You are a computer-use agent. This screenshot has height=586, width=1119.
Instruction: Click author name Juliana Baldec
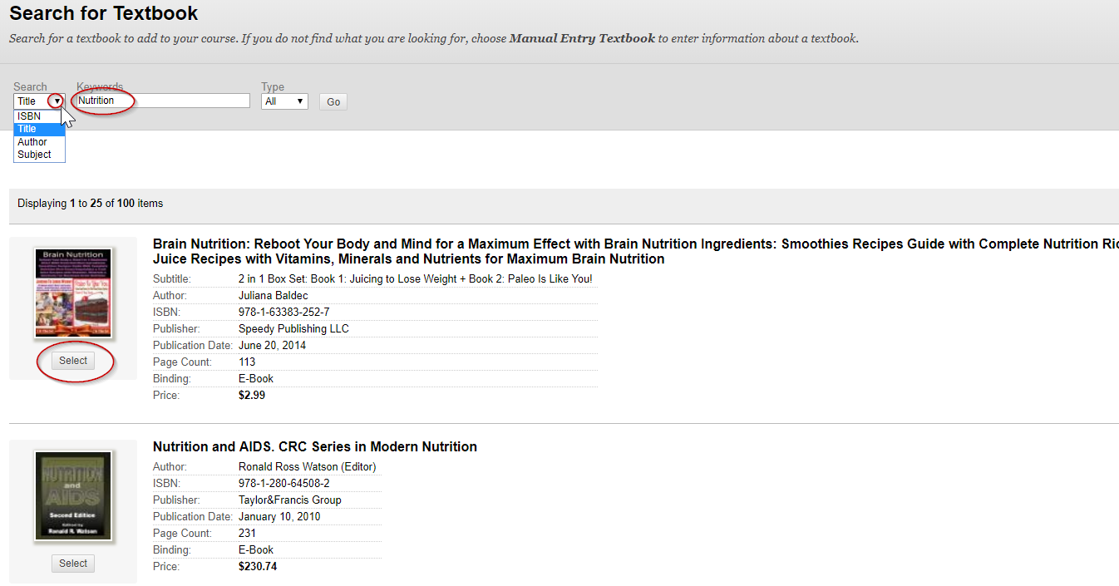point(272,295)
